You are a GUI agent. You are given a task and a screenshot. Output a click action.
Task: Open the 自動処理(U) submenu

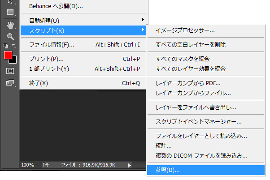(x=84, y=21)
